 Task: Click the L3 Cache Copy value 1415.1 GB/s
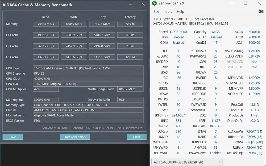tap(102, 57)
